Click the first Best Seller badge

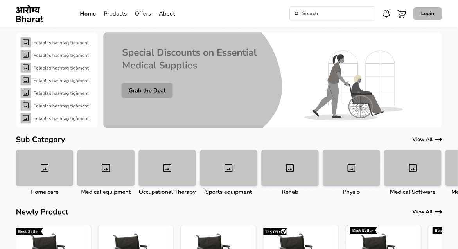(29, 231)
